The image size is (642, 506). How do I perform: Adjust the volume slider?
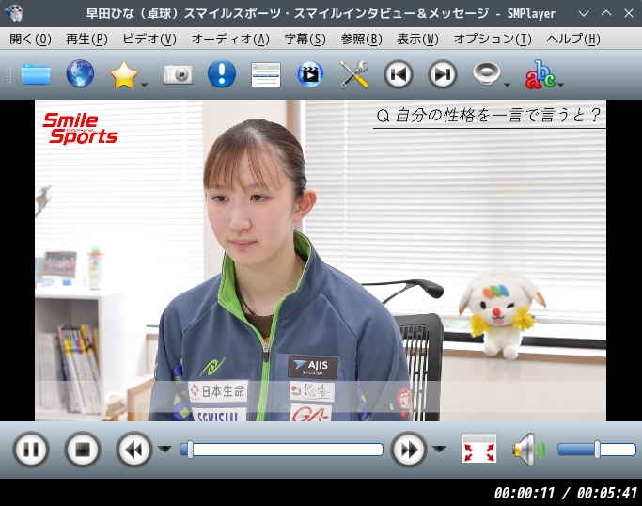pyautogui.click(x=597, y=450)
